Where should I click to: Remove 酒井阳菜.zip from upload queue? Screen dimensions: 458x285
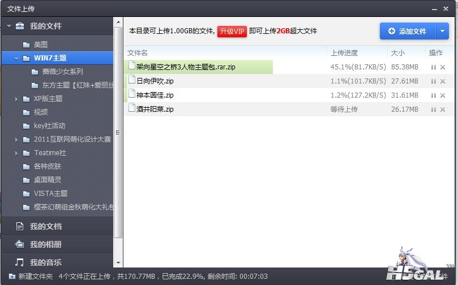(443, 109)
